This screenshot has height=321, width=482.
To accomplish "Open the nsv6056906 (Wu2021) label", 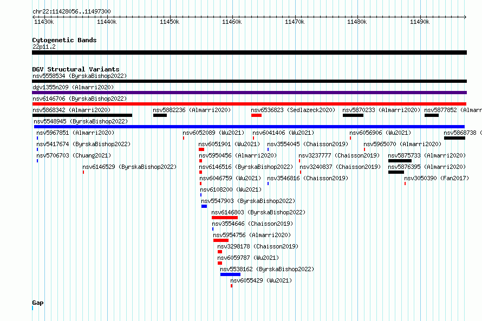I will tap(380, 133).
